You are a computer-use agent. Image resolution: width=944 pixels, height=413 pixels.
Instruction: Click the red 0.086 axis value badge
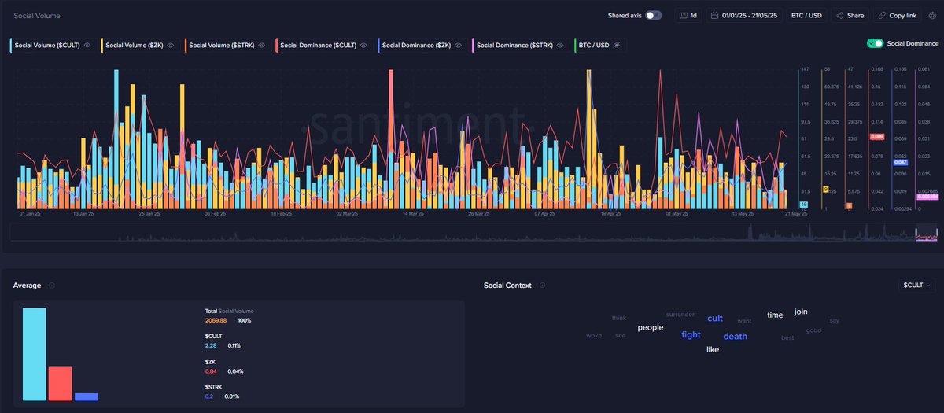point(876,137)
